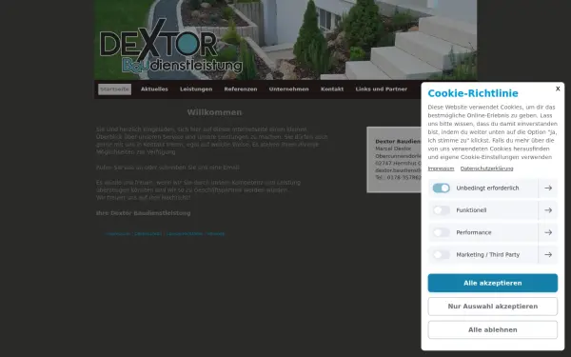Go to the Startseite menu item

(114, 89)
